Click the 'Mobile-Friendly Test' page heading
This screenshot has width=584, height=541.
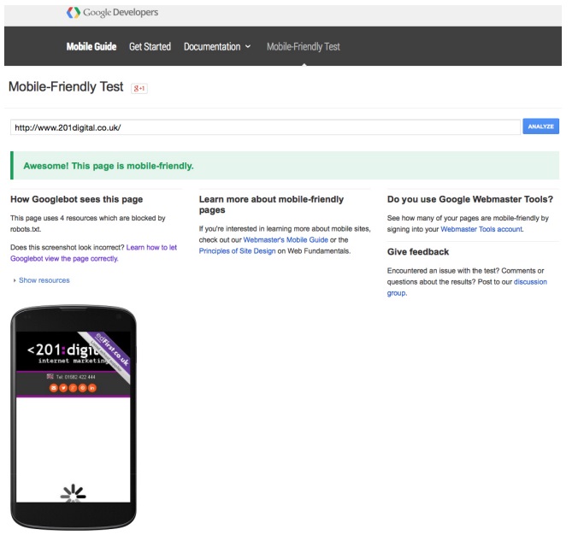coord(66,87)
